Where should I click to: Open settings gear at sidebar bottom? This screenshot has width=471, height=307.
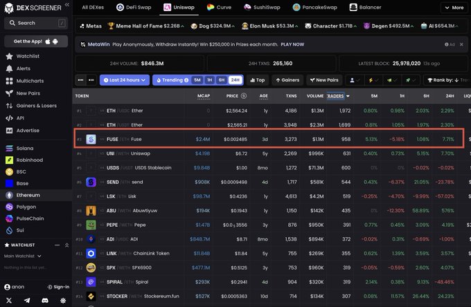[63, 300]
